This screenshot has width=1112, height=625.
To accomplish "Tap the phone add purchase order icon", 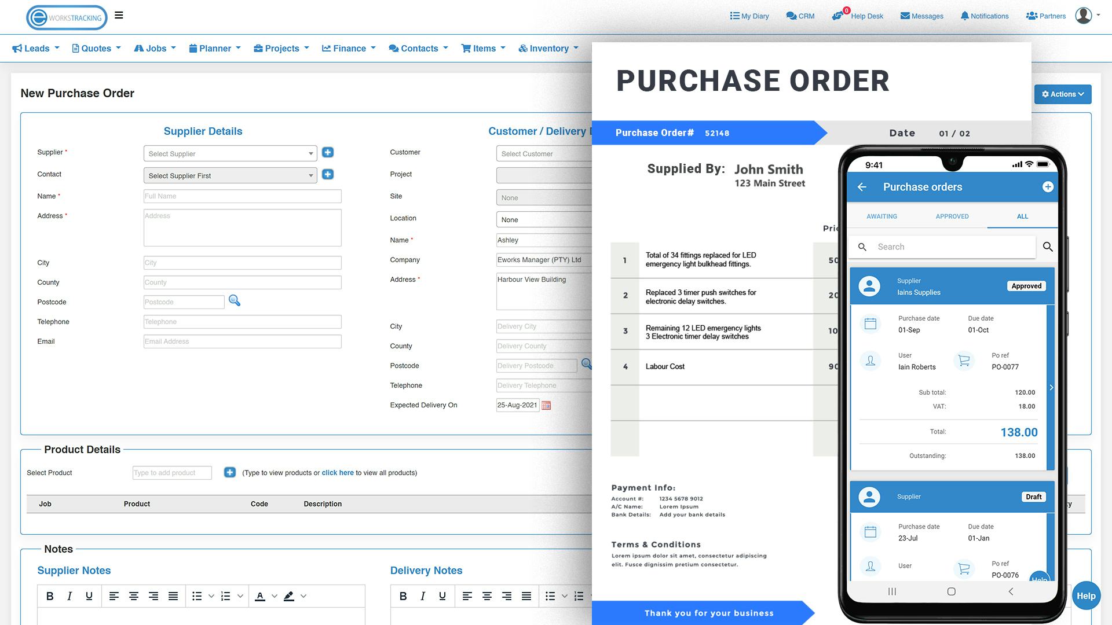I will click(x=1047, y=187).
